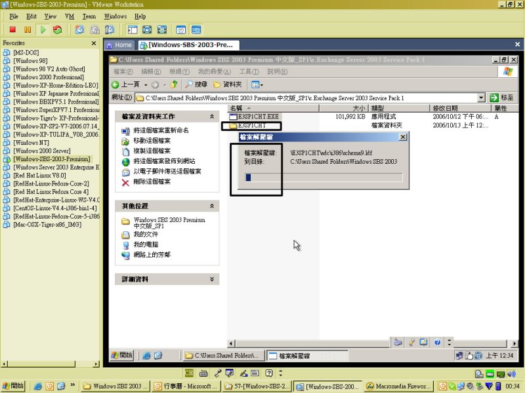Select [Mac-OSX-Tiger-x86_IMG] in Favorites
This screenshot has height=393, width=525.
point(47,225)
